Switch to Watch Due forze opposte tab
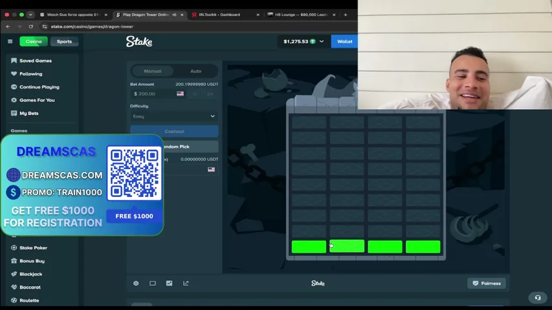The height and width of the screenshot is (310, 552). pos(73,15)
